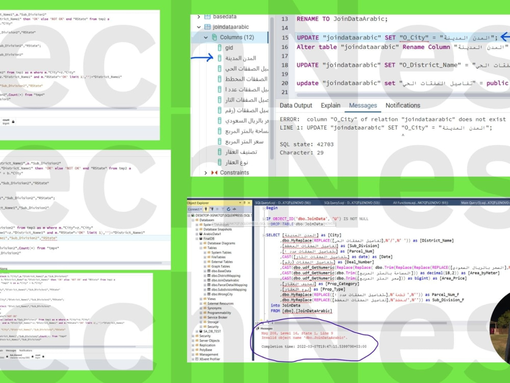This screenshot has width=510, height=383.
Task: Click the 'SQL state: 42703' message text
Action: tap(307, 144)
